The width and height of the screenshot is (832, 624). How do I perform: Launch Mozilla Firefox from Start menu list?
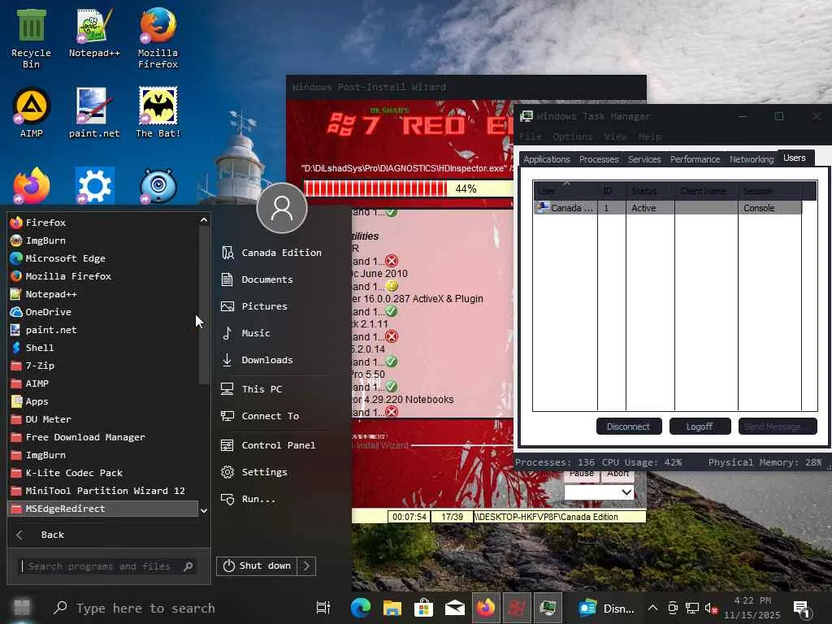click(x=103, y=276)
